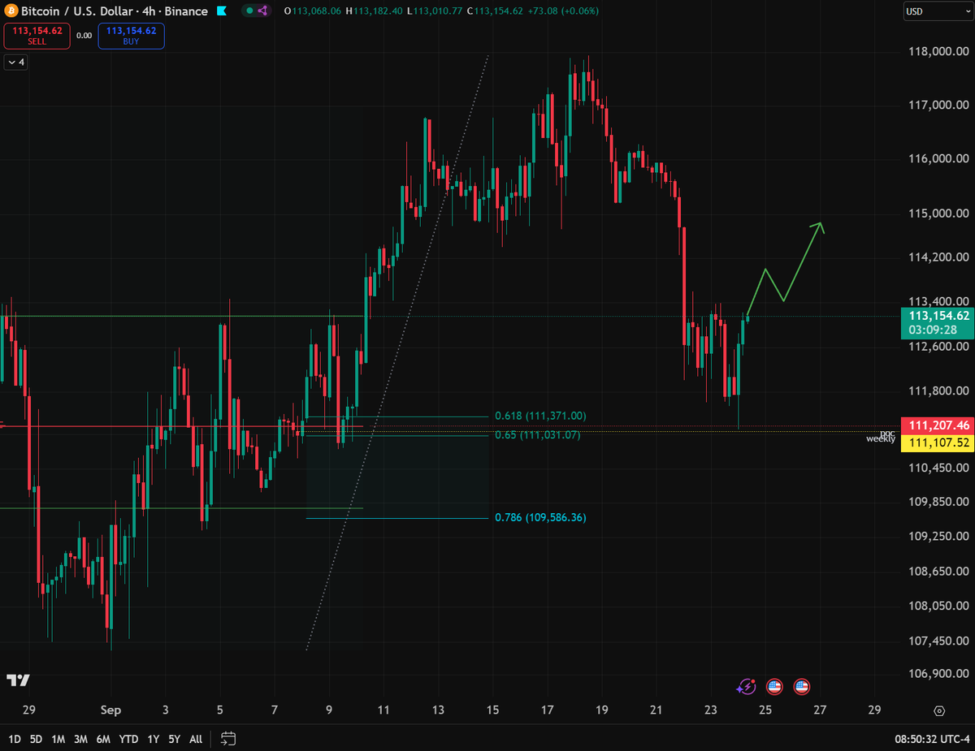Click the purple lightning event icon
The image size is (975, 751).
pos(746,687)
